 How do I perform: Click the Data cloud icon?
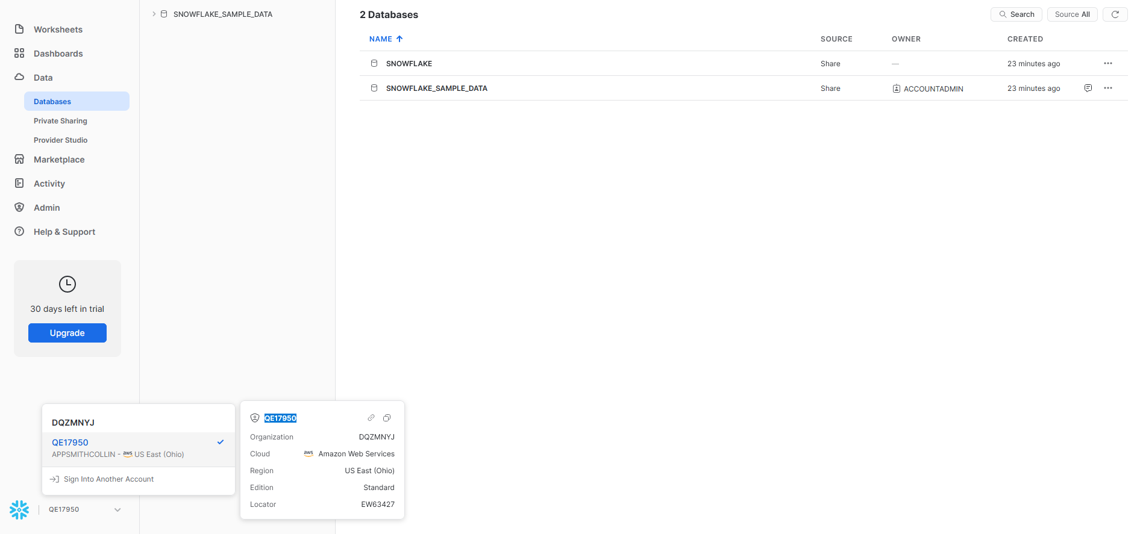point(19,77)
